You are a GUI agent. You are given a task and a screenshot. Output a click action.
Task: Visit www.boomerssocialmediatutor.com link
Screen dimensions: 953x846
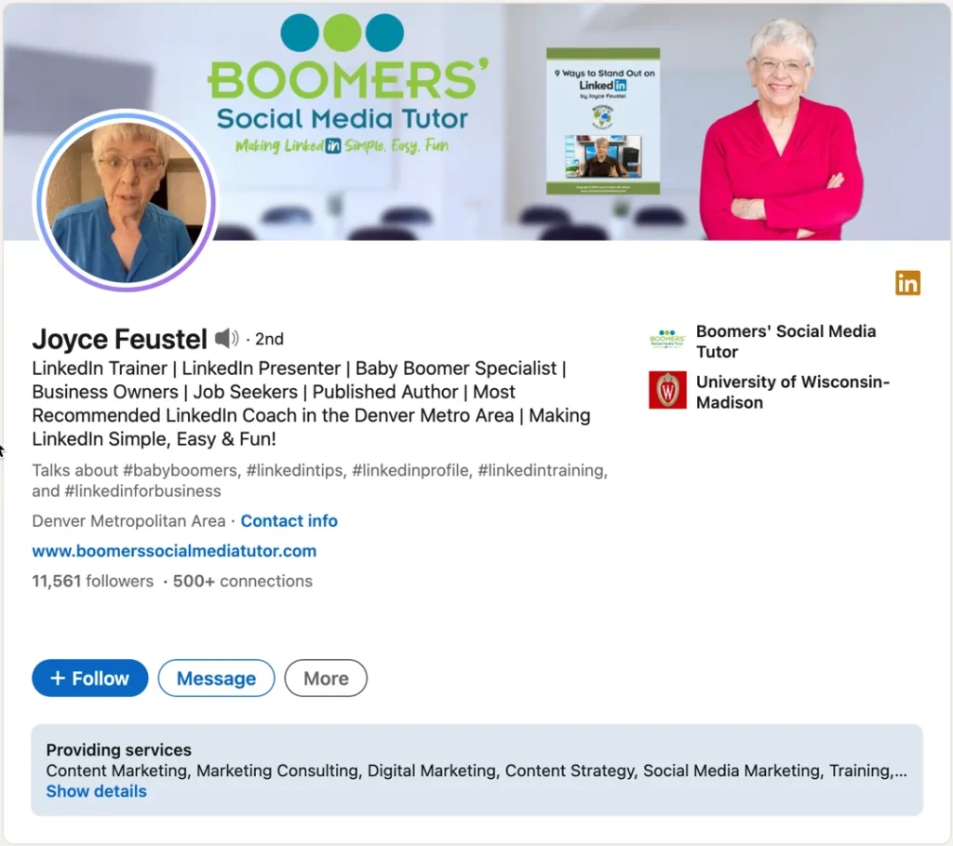(x=174, y=551)
